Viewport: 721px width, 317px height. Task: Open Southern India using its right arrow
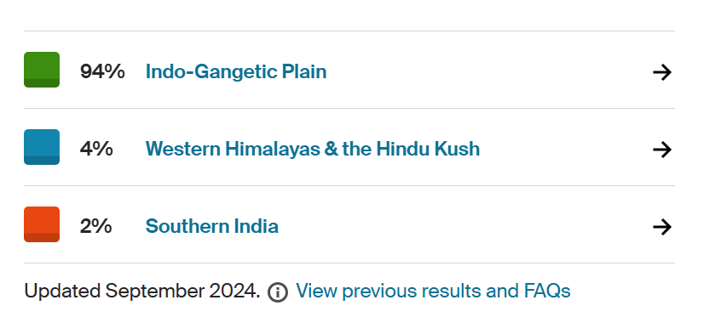point(662,227)
